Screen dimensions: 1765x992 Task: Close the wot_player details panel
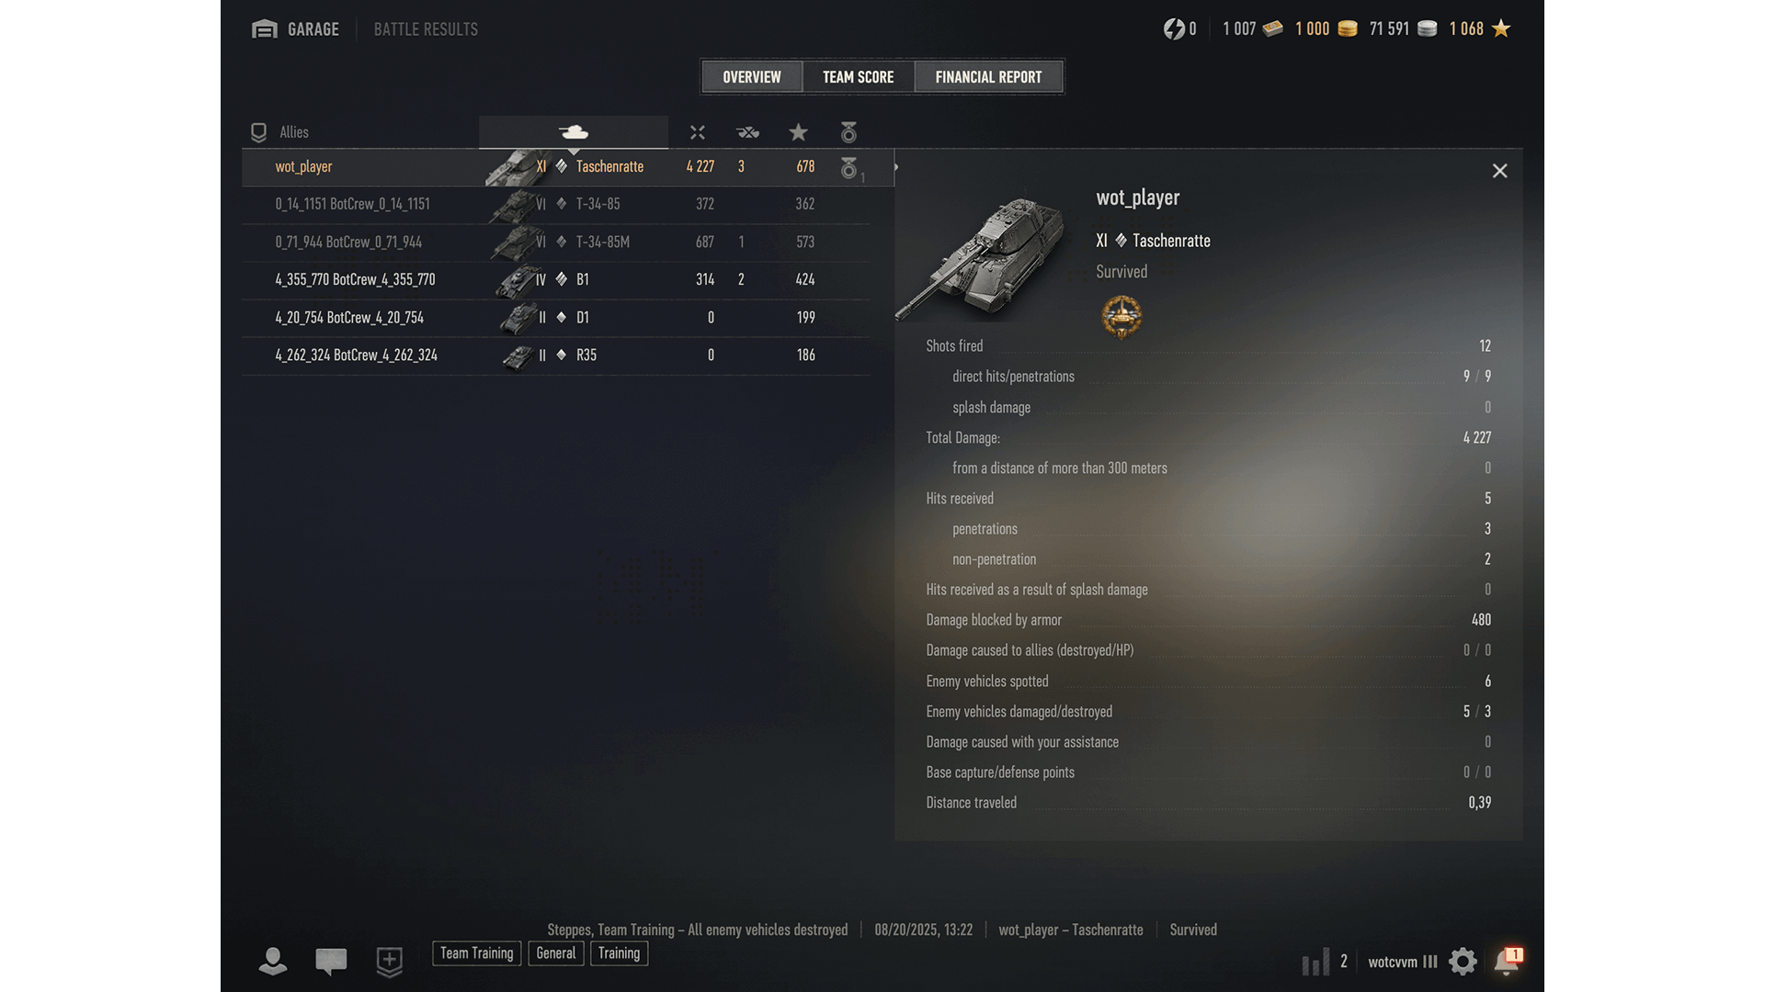(1500, 171)
